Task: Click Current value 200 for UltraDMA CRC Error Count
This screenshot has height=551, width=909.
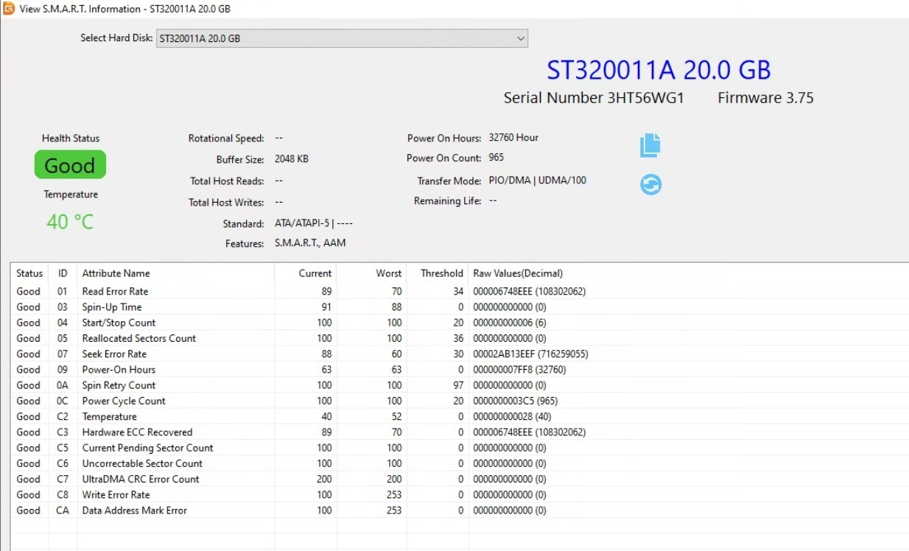Action: [x=324, y=480]
